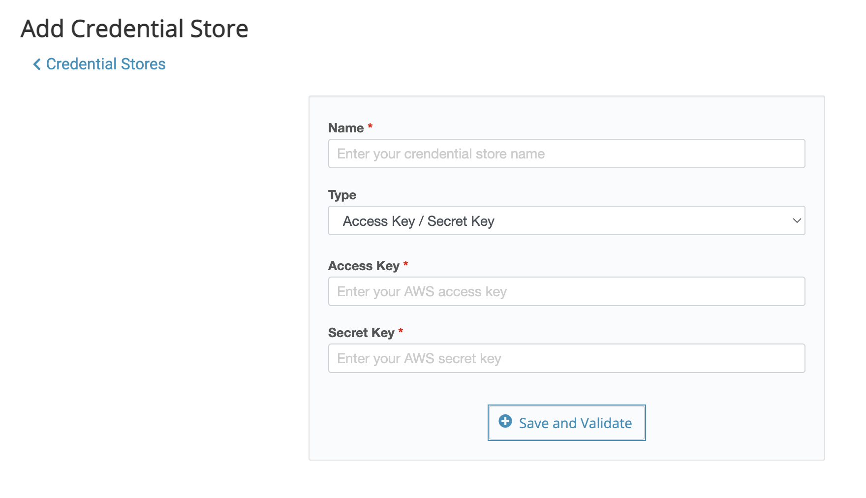Click the Add Credential Store page heading
This screenshot has width=866, height=498.
(x=134, y=29)
